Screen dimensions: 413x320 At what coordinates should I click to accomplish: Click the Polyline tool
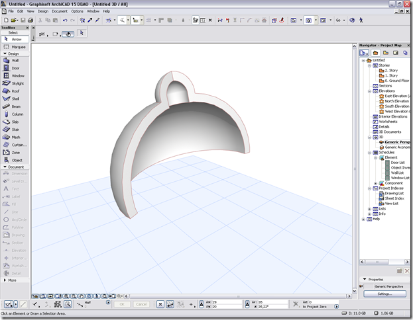15,227
